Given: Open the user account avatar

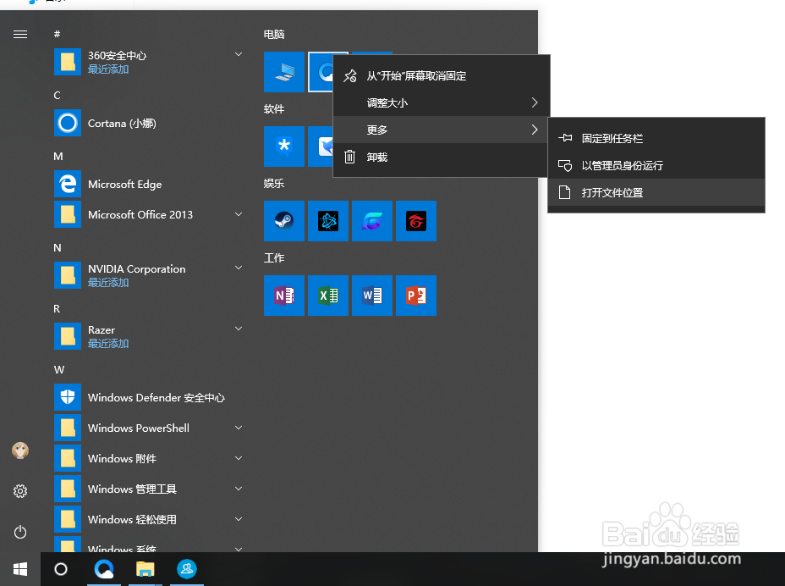Looking at the screenshot, I should pyautogui.click(x=20, y=451).
